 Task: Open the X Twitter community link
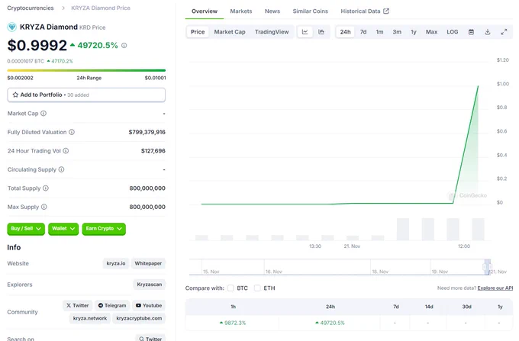click(x=77, y=305)
